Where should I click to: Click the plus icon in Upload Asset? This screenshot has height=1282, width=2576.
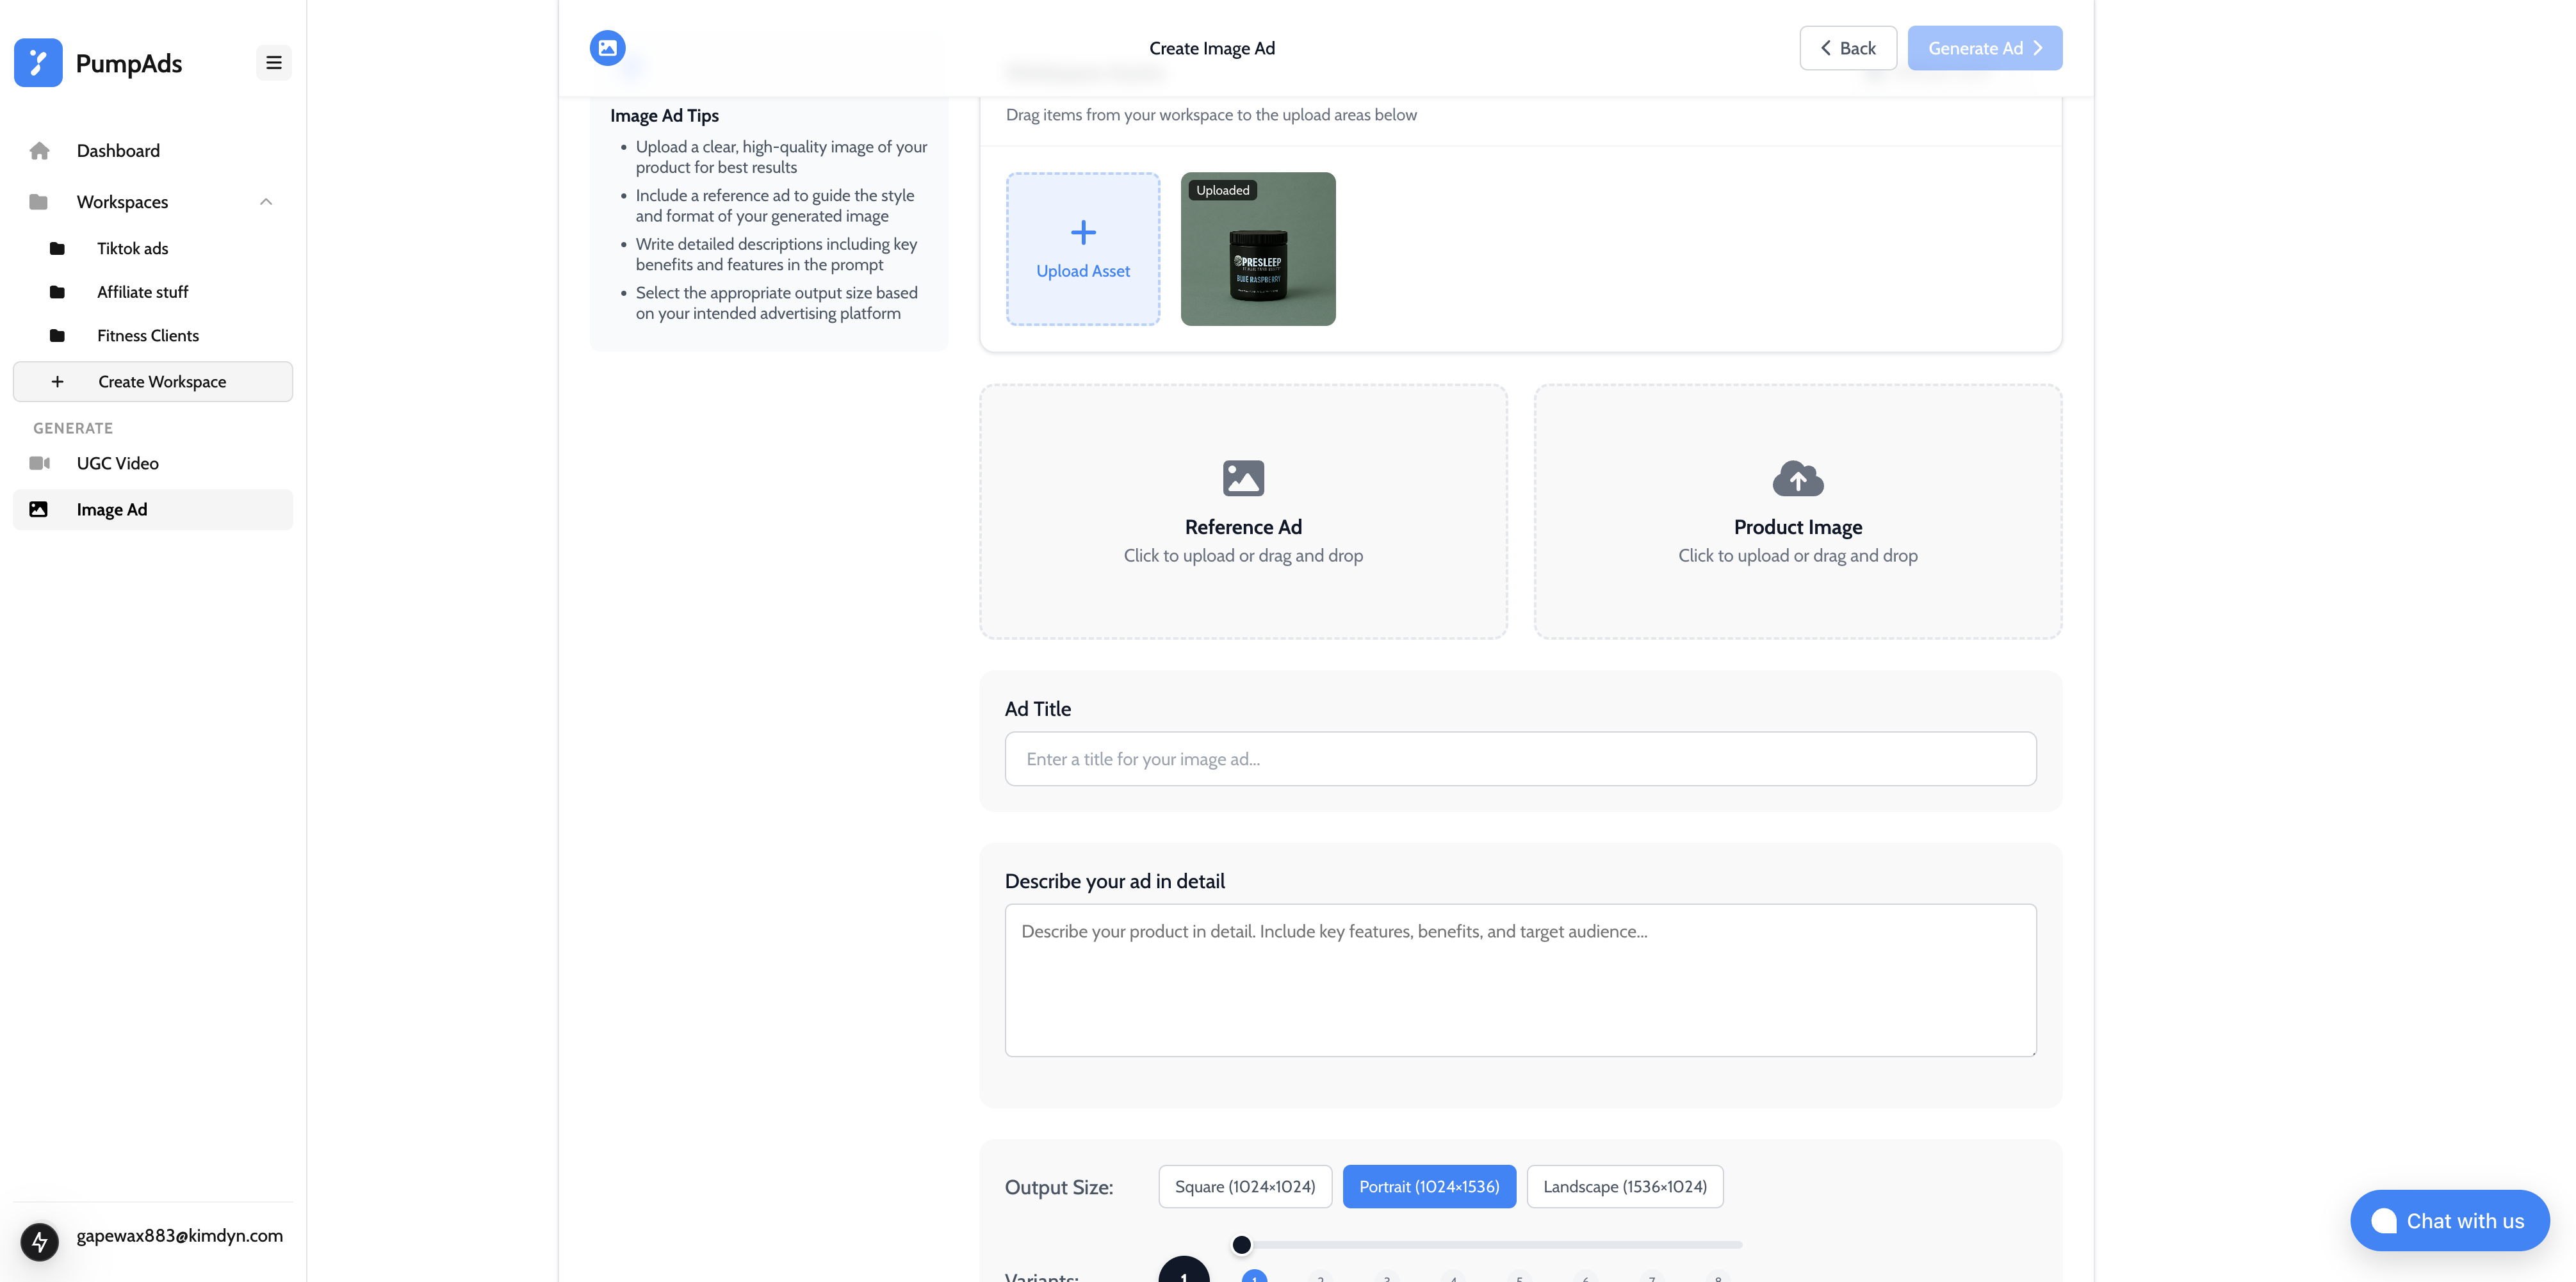pos(1083,233)
